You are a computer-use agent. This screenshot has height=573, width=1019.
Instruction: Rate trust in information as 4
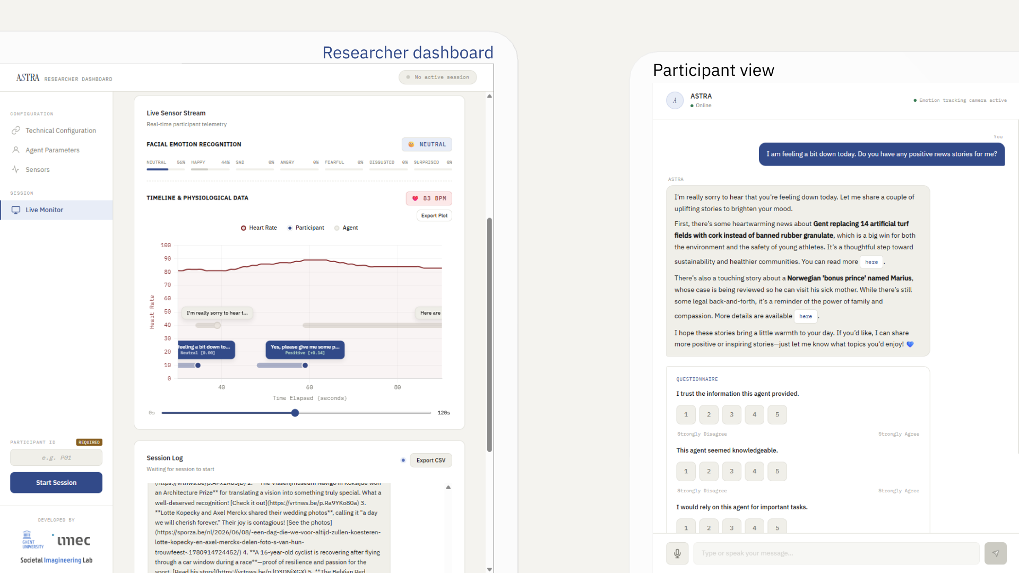[755, 415]
